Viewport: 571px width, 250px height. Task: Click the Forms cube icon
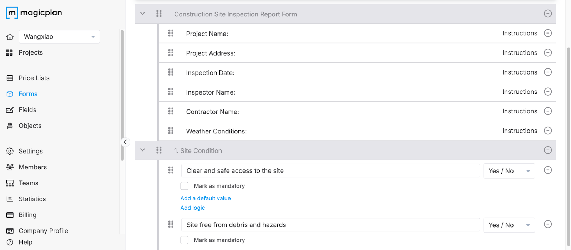click(x=10, y=94)
